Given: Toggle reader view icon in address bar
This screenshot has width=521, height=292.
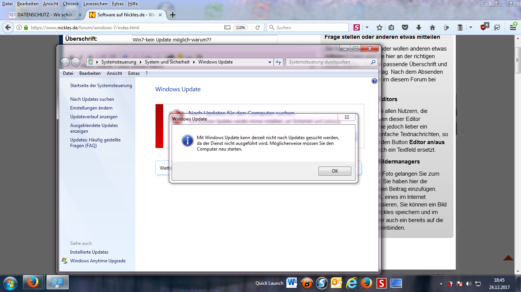Looking at the screenshot, I should click(227, 27).
